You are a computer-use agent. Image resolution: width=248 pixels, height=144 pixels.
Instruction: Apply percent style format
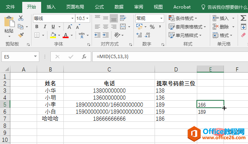pyautogui.click(x=152, y=27)
